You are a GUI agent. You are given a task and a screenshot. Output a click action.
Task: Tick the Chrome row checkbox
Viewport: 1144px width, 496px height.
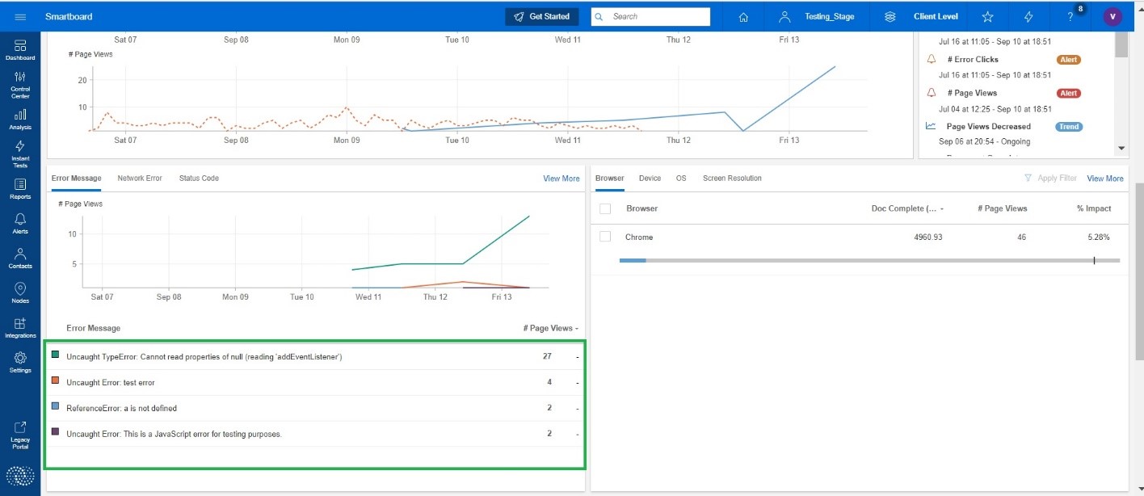click(605, 237)
